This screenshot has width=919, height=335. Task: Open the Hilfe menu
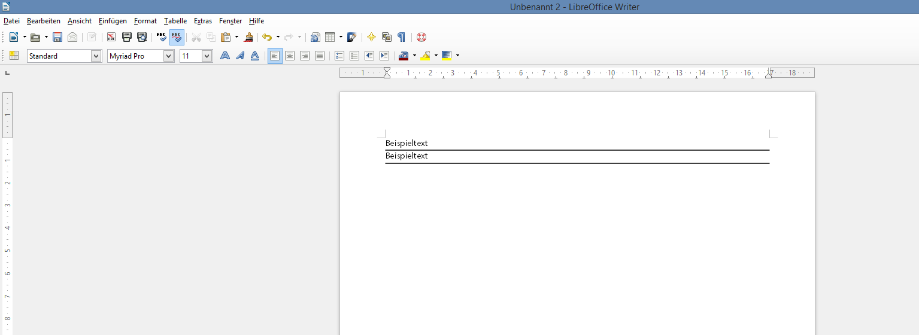[x=256, y=21]
